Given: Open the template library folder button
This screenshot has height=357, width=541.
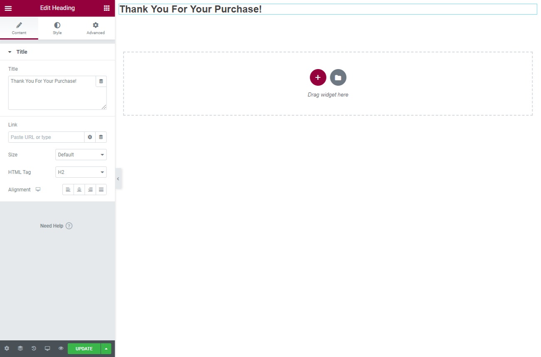Looking at the screenshot, I should (338, 77).
